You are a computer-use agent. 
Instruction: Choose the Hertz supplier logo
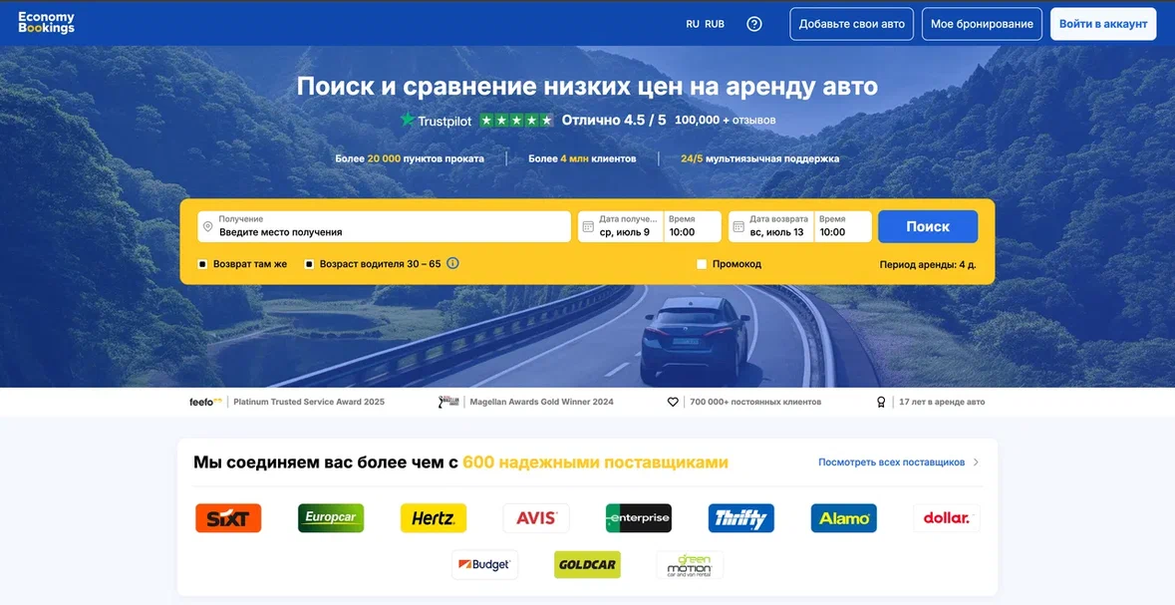[434, 518]
